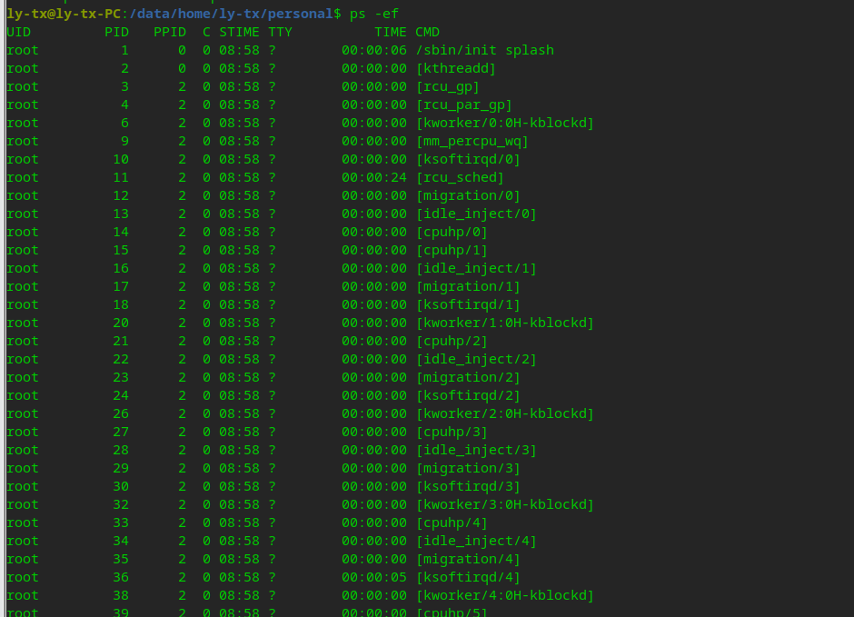Click the [cpuhp/3] process name
Screen dimensions: 854x617
pyautogui.click(x=452, y=432)
